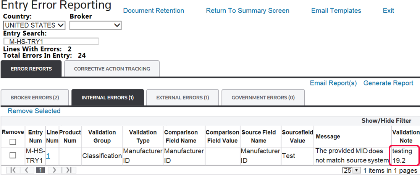Click Remove Selected link
Image resolution: width=420 pixels, height=175 pixels.
[x=34, y=111]
